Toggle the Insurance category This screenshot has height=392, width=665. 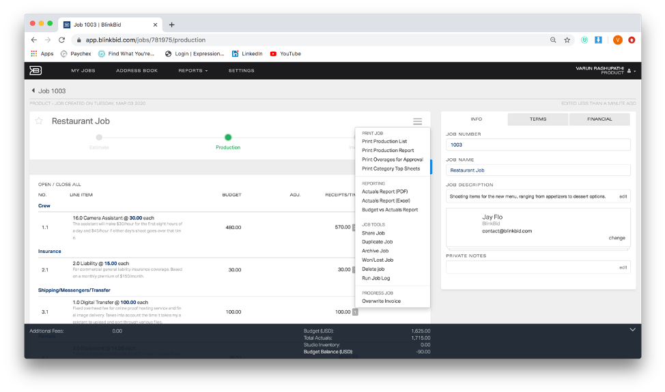[50, 251]
